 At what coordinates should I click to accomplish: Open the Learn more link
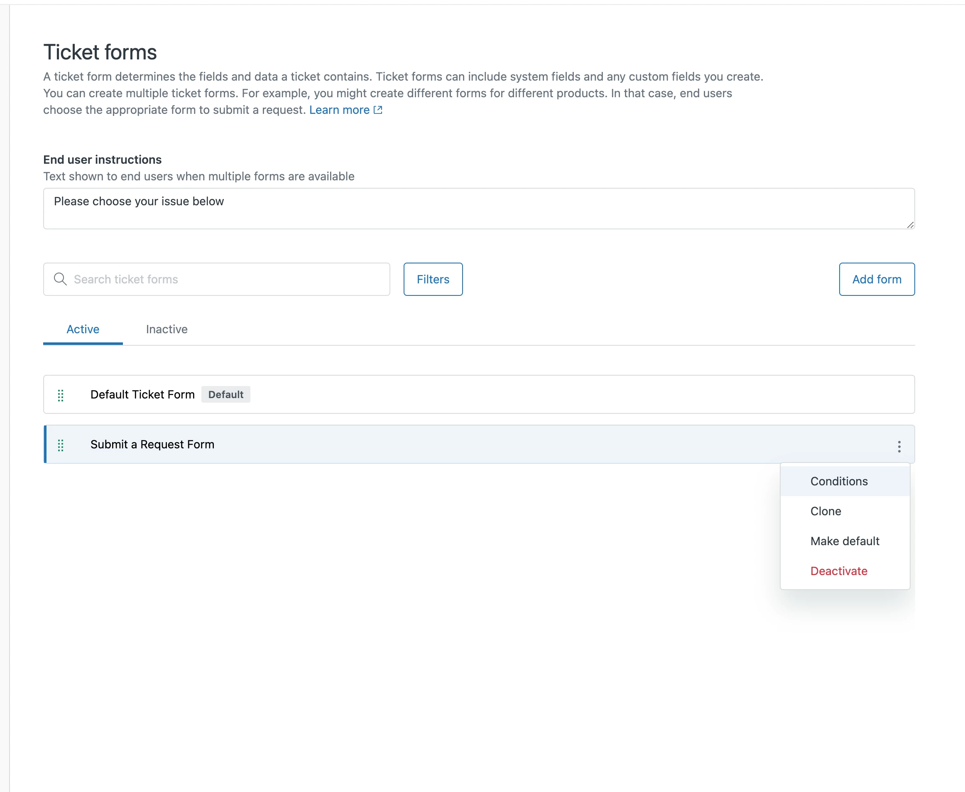tap(339, 110)
